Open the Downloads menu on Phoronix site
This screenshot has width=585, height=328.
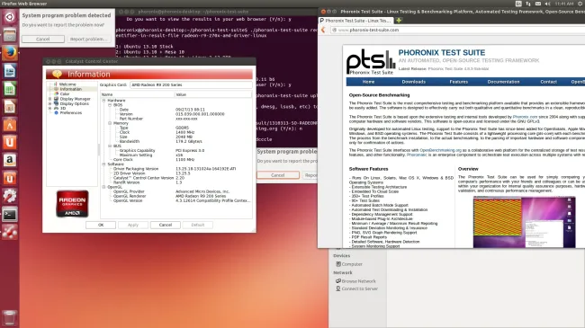coord(413,82)
